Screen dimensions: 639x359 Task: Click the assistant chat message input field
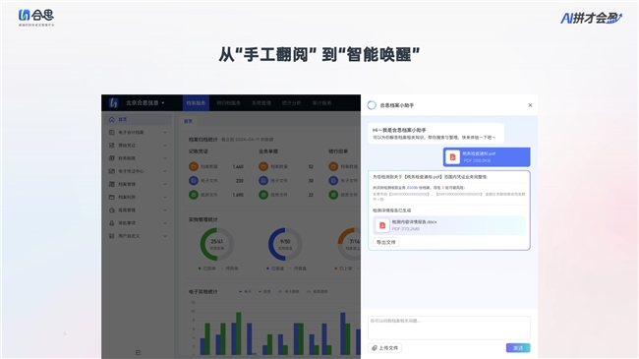pos(449,328)
